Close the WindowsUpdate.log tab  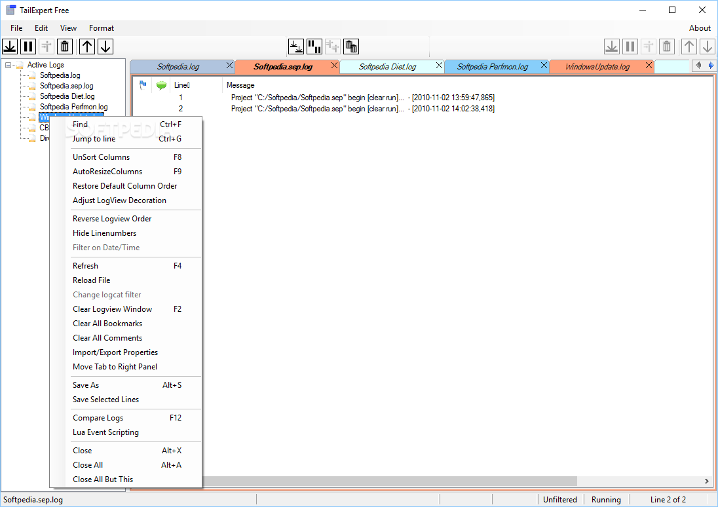click(x=649, y=66)
